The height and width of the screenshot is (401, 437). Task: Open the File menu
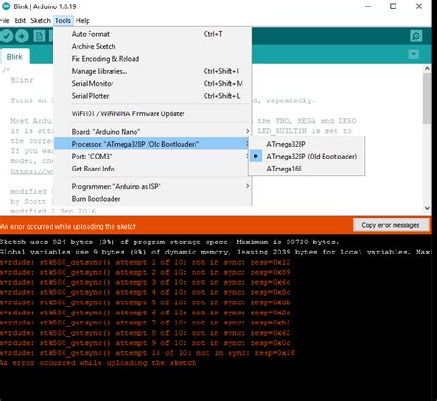click(5, 20)
